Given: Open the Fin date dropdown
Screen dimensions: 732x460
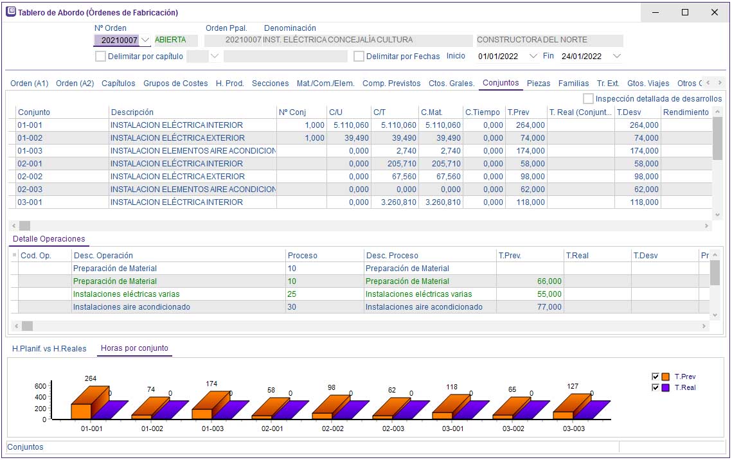Looking at the screenshot, I should [x=617, y=57].
